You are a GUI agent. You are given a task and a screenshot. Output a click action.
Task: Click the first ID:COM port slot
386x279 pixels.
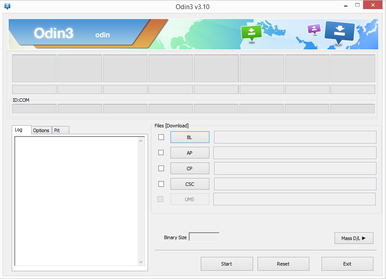pyautogui.click(x=34, y=109)
